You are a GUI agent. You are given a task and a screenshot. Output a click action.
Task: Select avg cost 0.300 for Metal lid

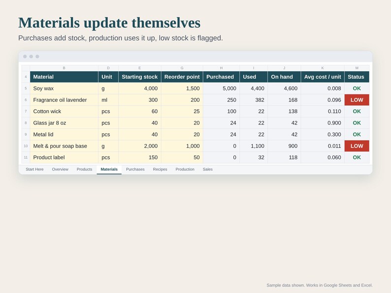323,134
